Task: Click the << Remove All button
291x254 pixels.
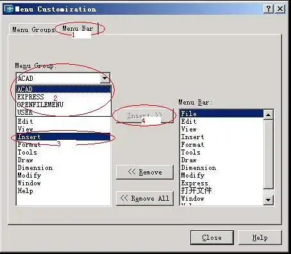Action: 145,198
